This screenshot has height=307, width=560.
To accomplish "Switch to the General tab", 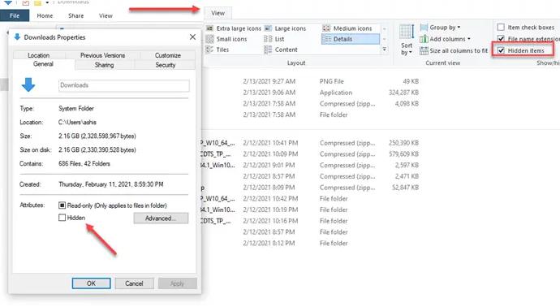I will click(43, 64).
